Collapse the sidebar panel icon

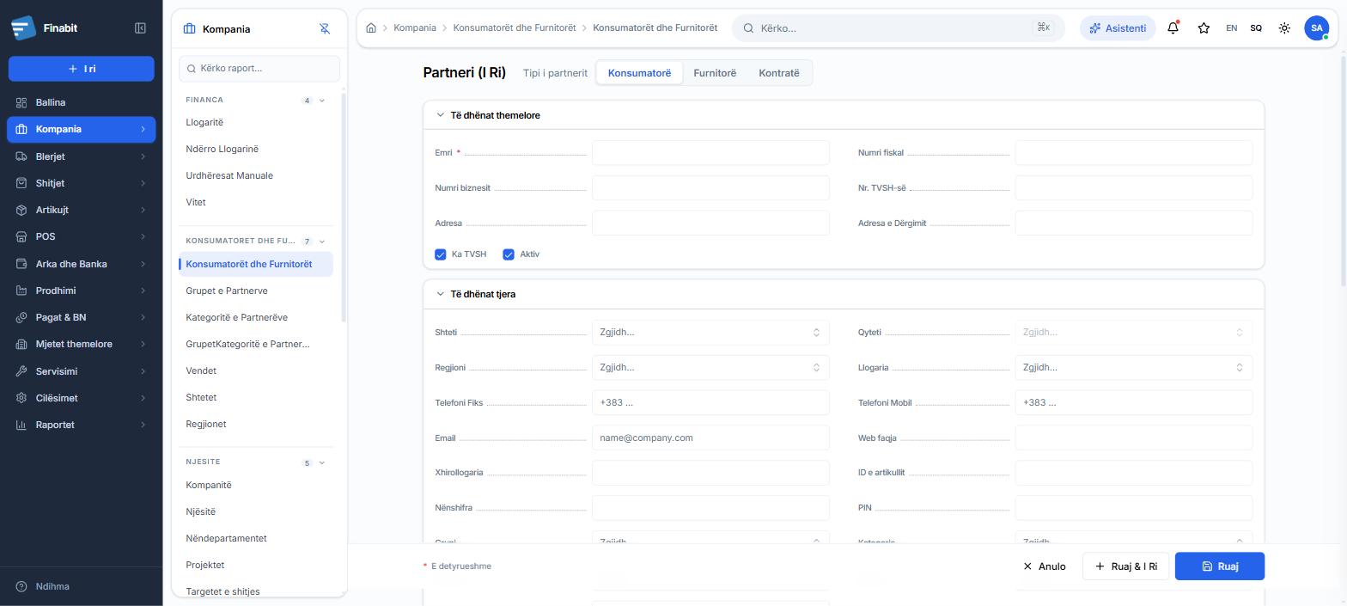pos(140,28)
